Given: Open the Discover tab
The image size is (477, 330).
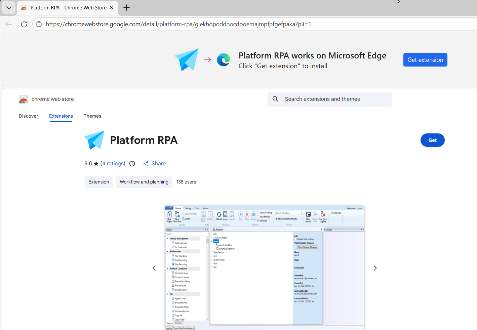Looking at the screenshot, I should click(29, 116).
